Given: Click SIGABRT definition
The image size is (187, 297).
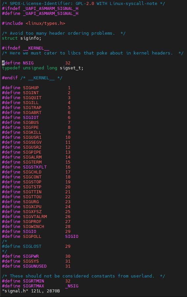Looking at the screenshot, I should (36, 113).
